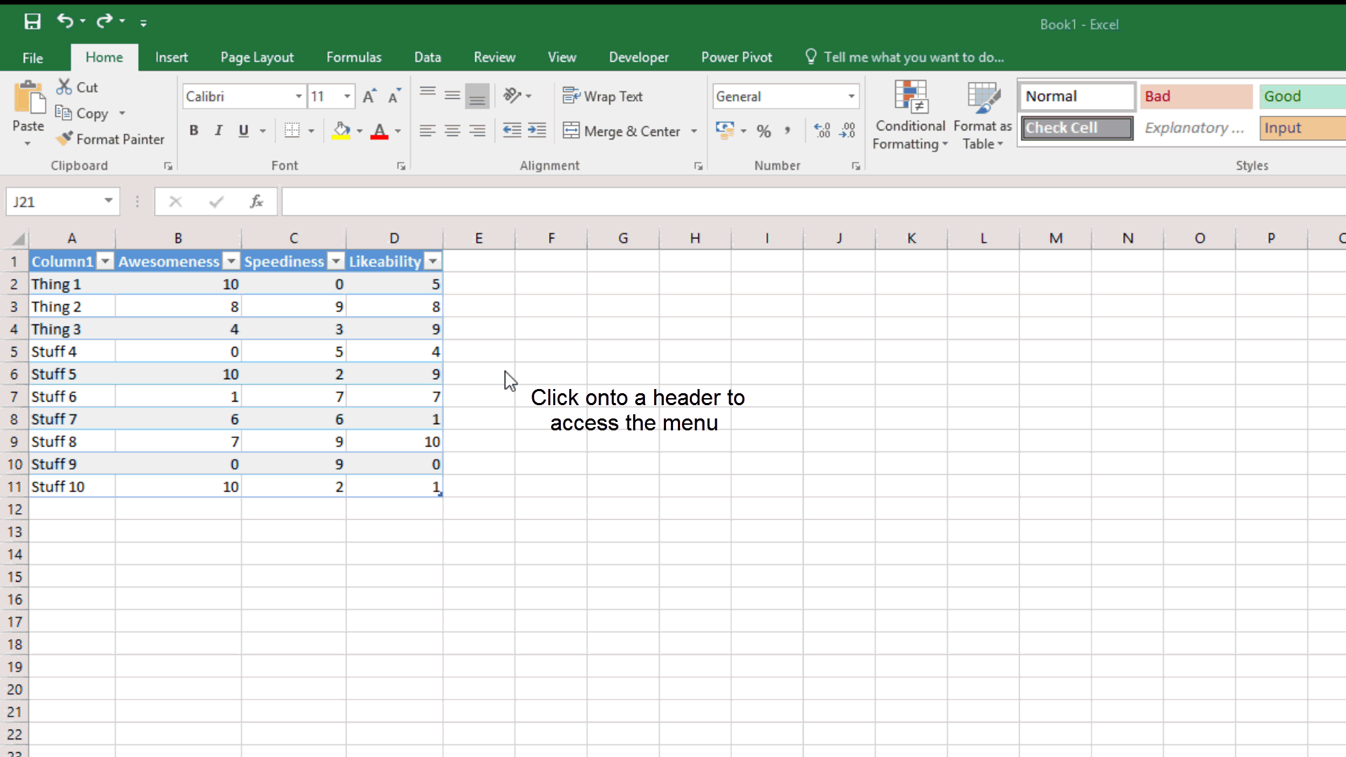Toggle Underline formatting
This screenshot has width=1346, height=757.
(x=243, y=130)
